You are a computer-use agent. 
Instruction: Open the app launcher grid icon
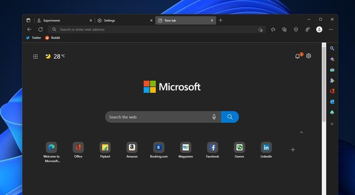(x=36, y=57)
